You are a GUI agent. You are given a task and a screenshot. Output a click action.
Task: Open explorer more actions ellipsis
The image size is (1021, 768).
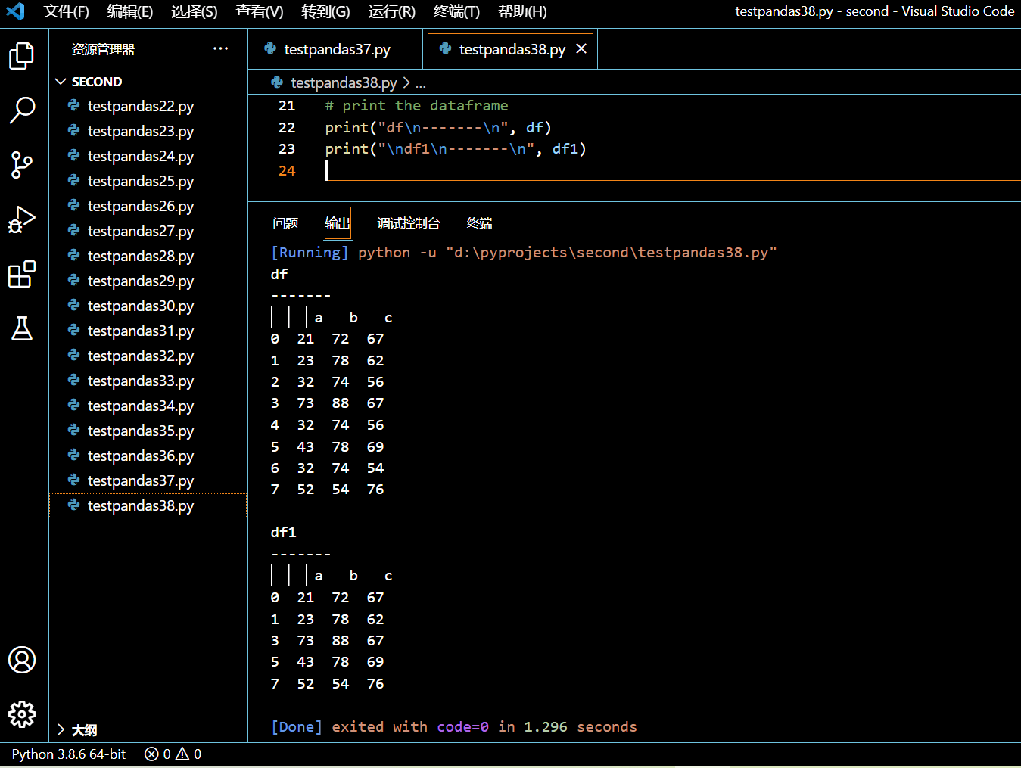coord(220,48)
